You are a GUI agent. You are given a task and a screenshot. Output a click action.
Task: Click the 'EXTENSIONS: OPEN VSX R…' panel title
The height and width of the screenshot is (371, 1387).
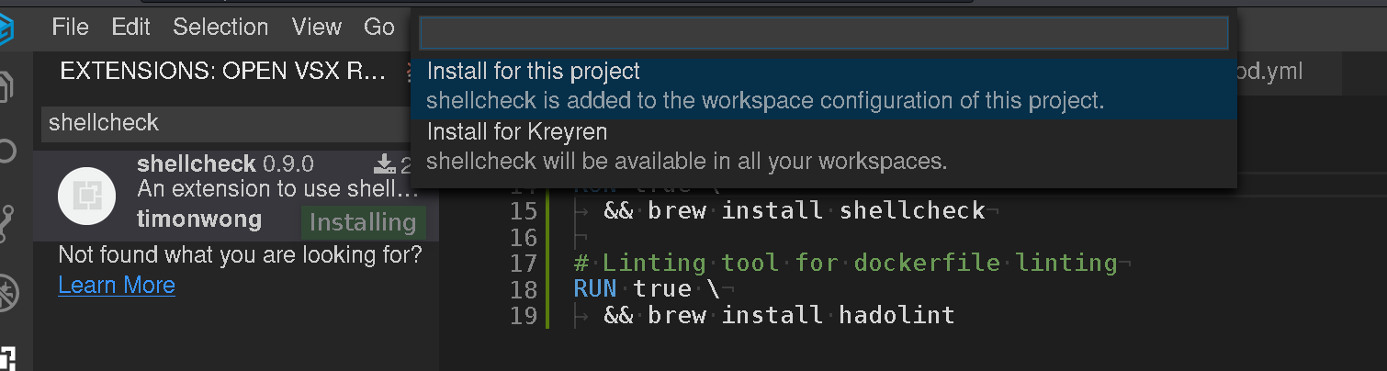tap(223, 73)
